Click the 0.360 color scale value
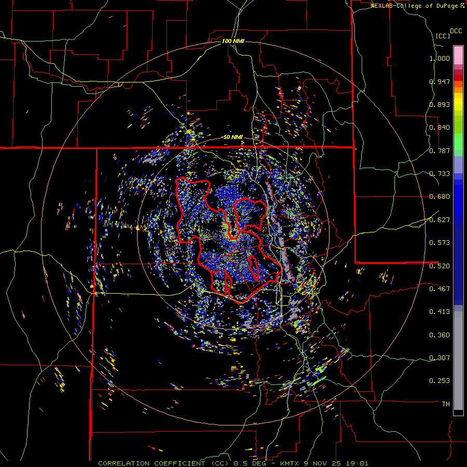This screenshot has width=467, height=467. pyautogui.click(x=439, y=335)
